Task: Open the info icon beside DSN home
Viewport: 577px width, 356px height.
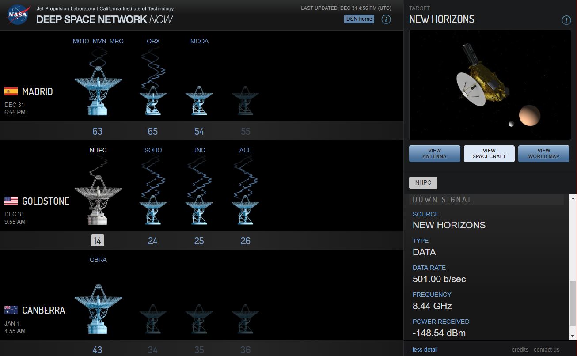Action: pyautogui.click(x=386, y=19)
